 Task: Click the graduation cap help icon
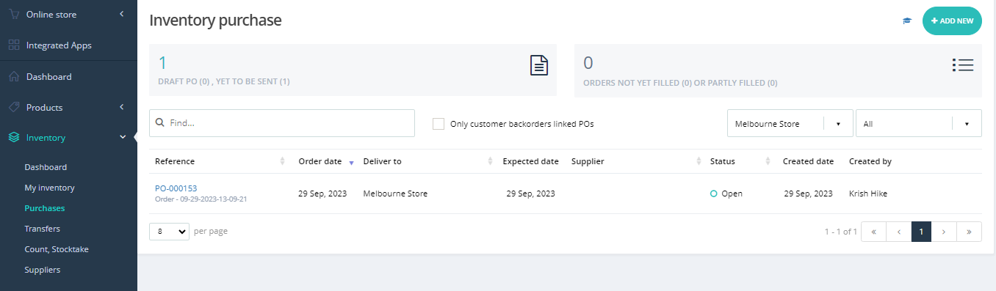click(906, 21)
